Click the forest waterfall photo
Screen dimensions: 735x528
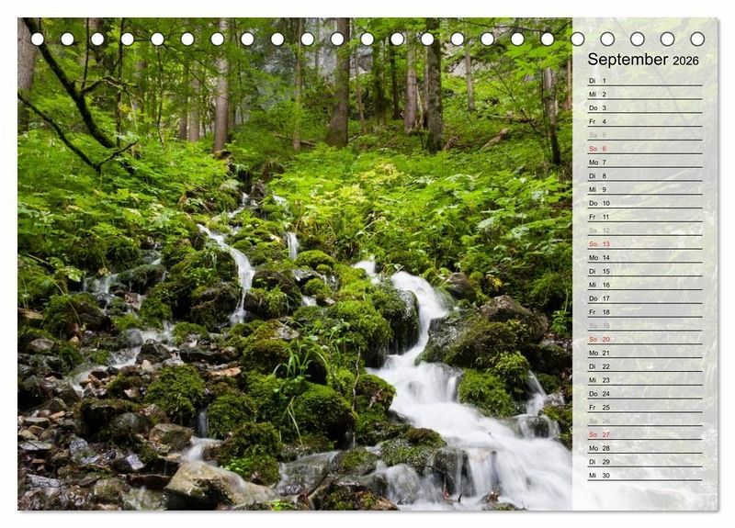click(x=294, y=275)
